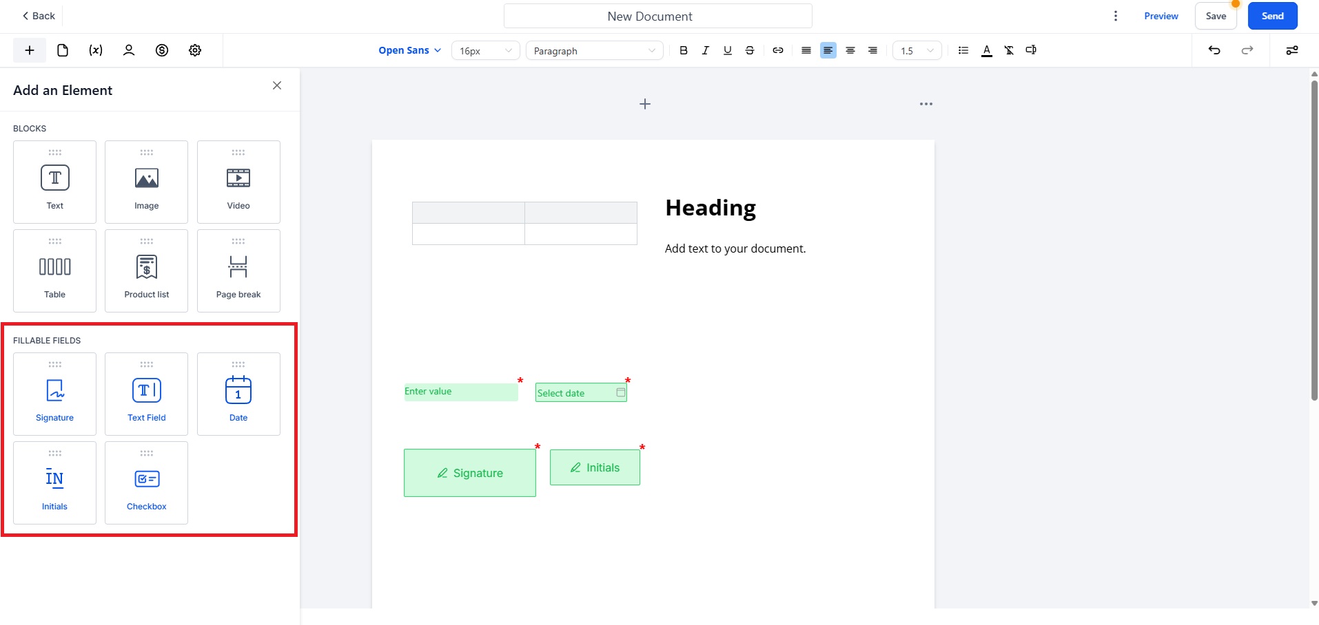Image resolution: width=1319 pixels, height=625 pixels.
Task: Open the page options ellipsis menu
Action: tap(926, 104)
